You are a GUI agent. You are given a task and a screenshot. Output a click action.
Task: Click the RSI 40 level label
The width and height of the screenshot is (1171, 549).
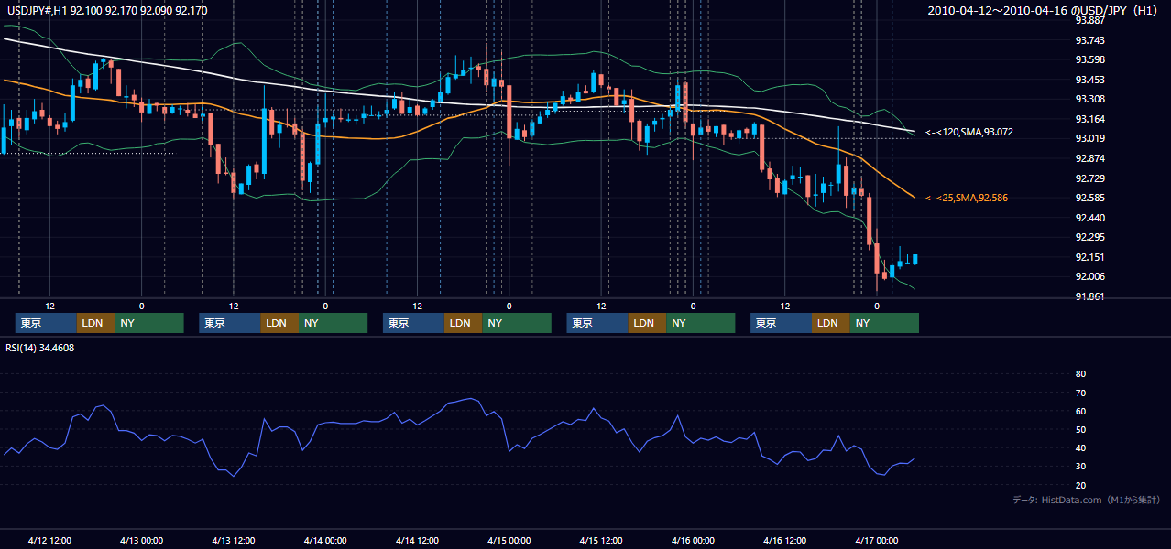click(x=1080, y=447)
